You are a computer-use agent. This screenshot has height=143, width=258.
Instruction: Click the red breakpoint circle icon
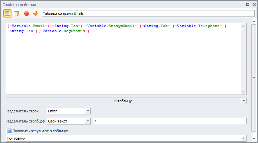point(26,13)
